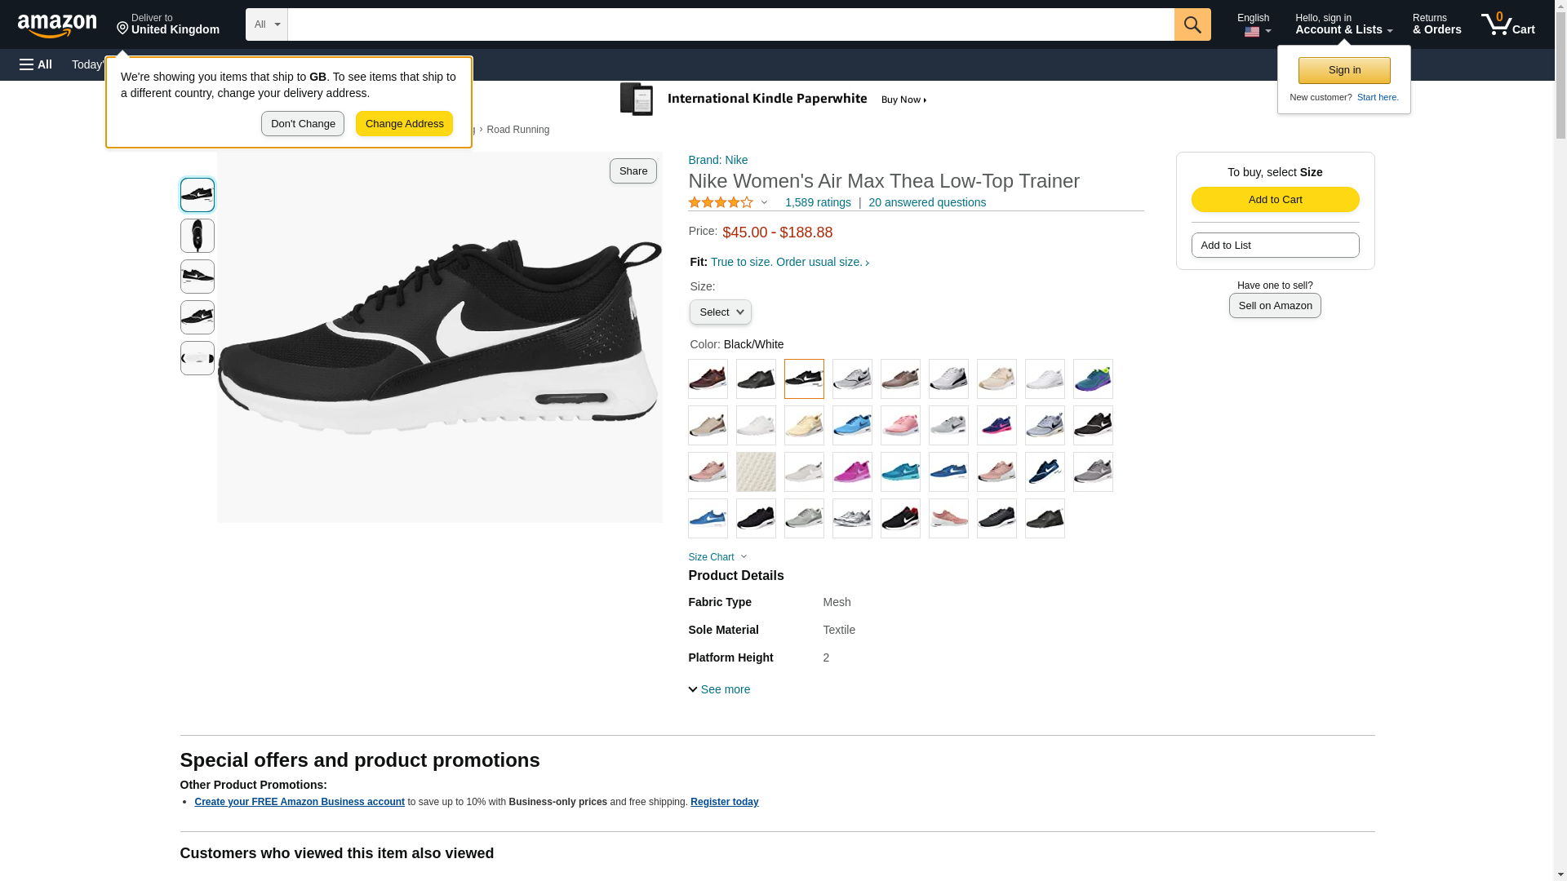The width and height of the screenshot is (1567, 881).
Task: Open the All hamburger menu
Action: point(36,64)
